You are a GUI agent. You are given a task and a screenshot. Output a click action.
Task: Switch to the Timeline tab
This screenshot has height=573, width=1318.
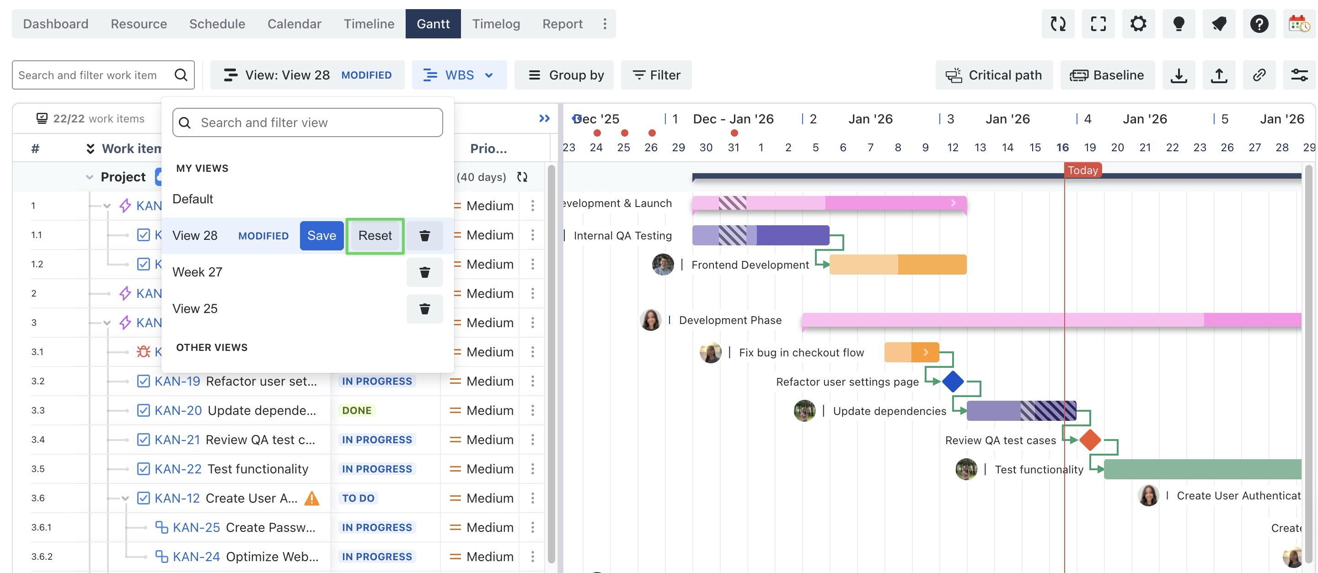click(369, 23)
